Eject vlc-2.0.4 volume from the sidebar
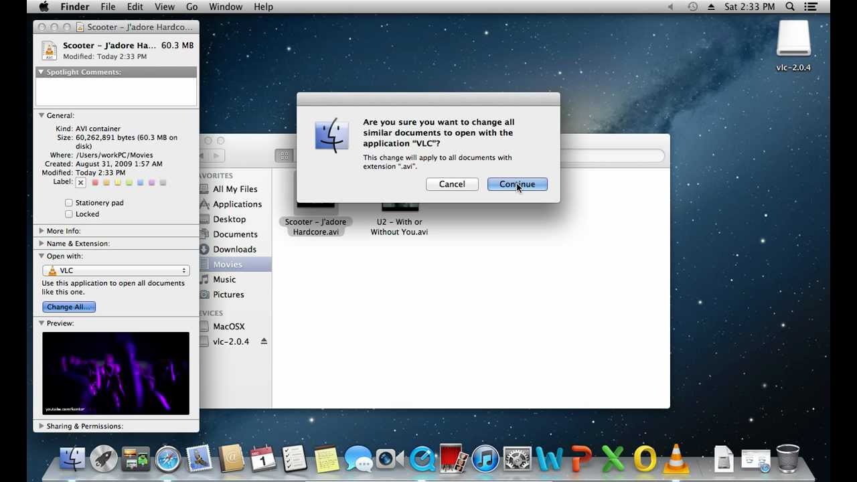The width and height of the screenshot is (857, 482). point(264,341)
